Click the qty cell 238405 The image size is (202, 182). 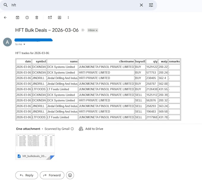pos(152,78)
